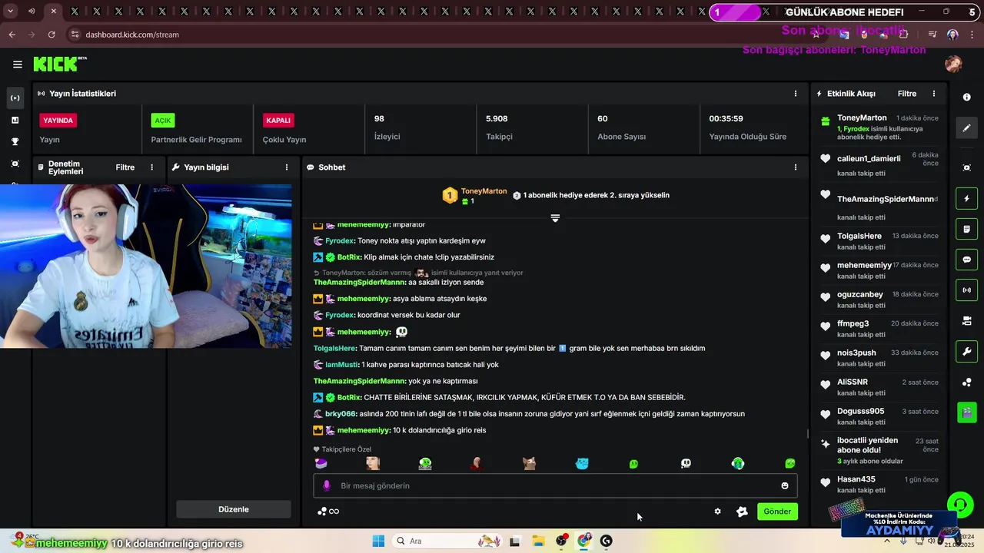Screen dimensions: 984x553
Task: Open the clips capture icon in left sidebar
Action: tap(15, 164)
